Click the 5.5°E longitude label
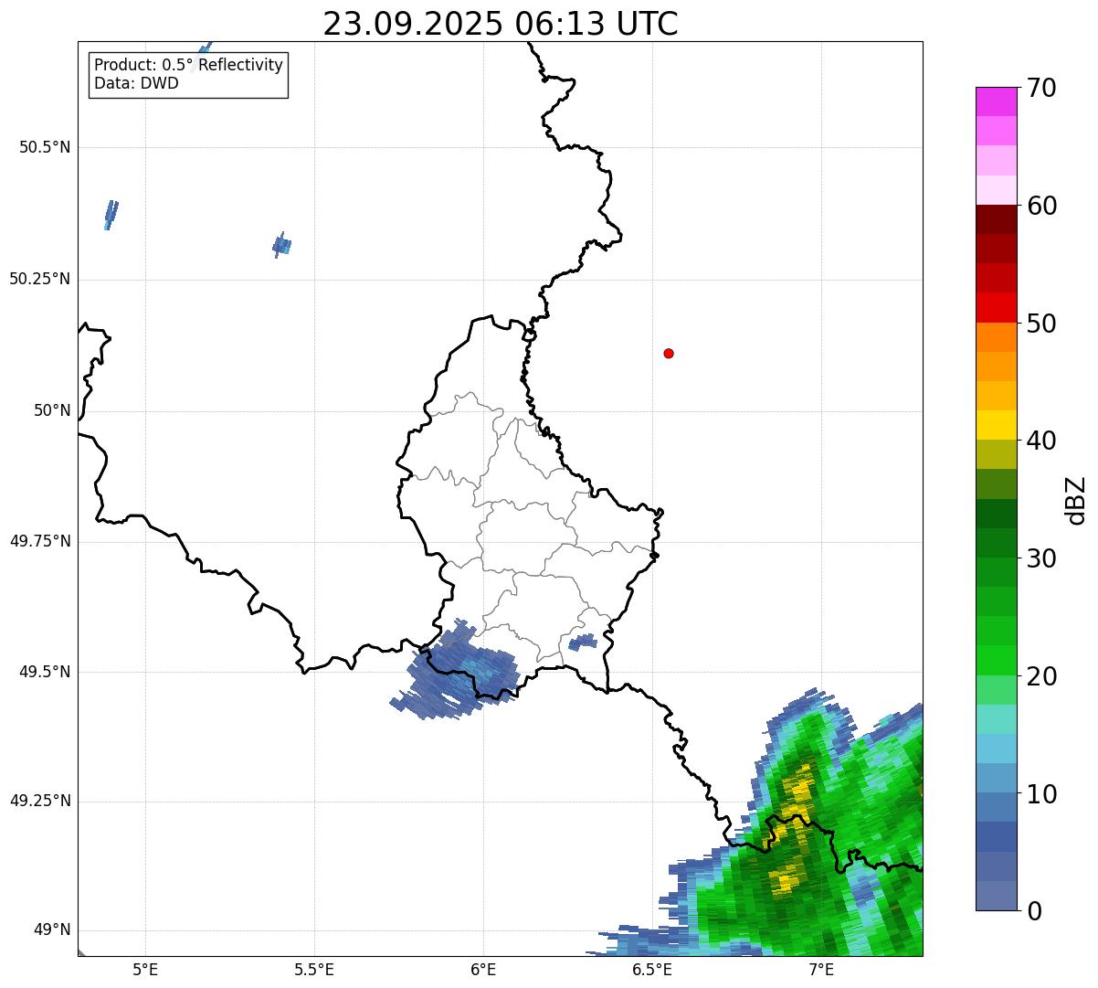This screenshot has width=1098, height=988. coord(315,970)
